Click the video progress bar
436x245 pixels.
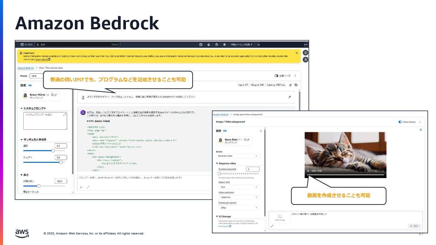pos(345,175)
